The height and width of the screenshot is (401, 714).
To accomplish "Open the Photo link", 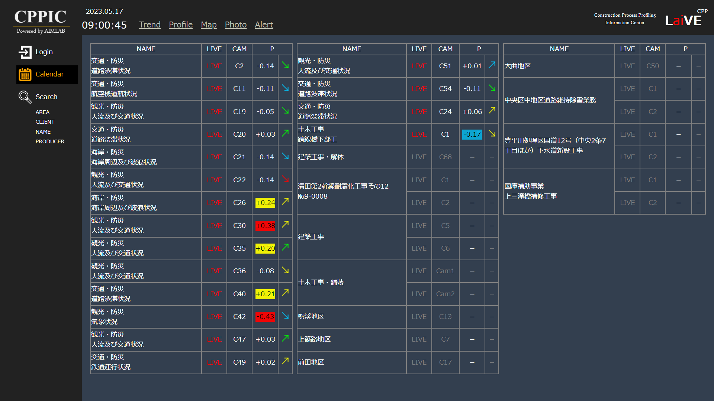I will [x=235, y=25].
